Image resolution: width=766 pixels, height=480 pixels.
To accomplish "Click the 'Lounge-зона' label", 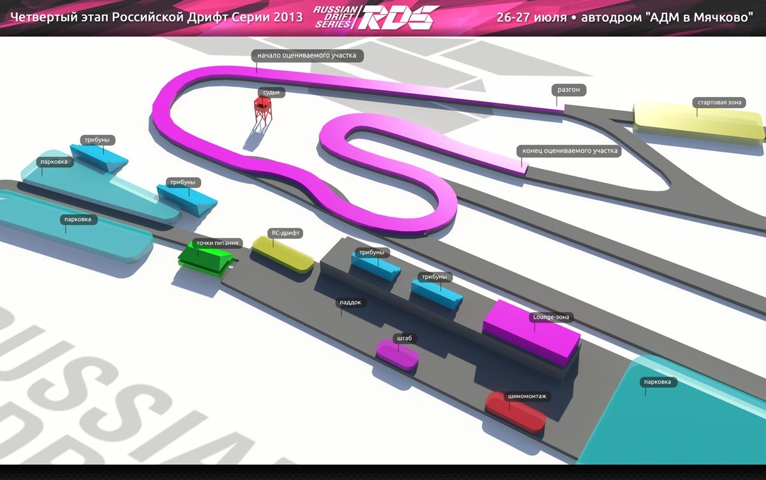I will [x=552, y=316].
